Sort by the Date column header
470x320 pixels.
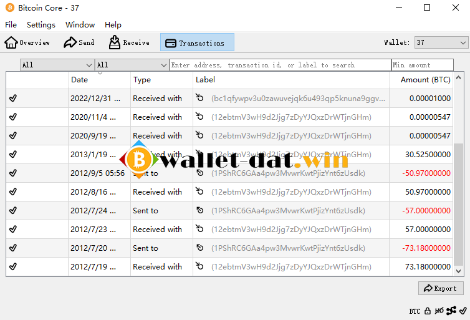pyautogui.click(x=99, y=80)
